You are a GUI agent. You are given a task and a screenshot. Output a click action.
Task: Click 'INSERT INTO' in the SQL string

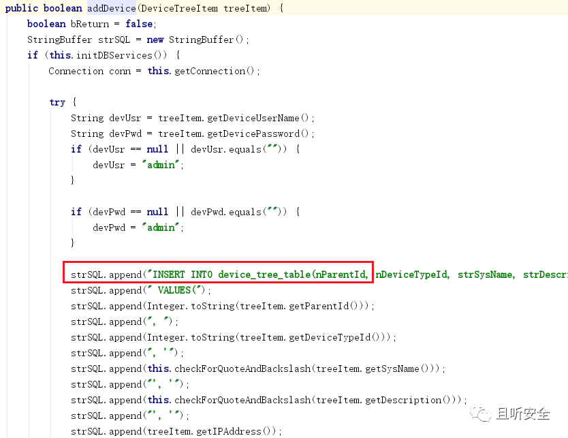coord(183,275)
